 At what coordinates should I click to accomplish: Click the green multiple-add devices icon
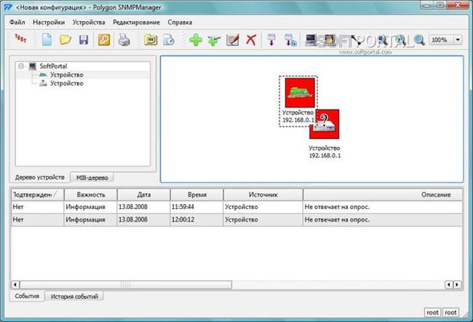[214, 40]
